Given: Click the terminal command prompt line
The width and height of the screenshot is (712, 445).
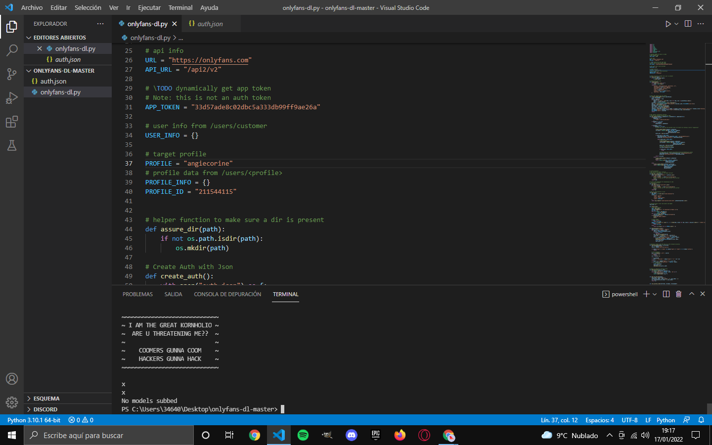Looking at the screenshot, I should [x=203, y=409].
